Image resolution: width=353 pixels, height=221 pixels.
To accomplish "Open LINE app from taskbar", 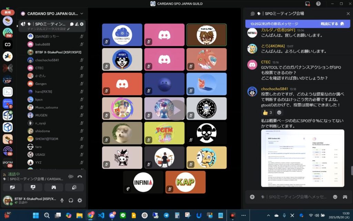I will (x=123, y=215).
